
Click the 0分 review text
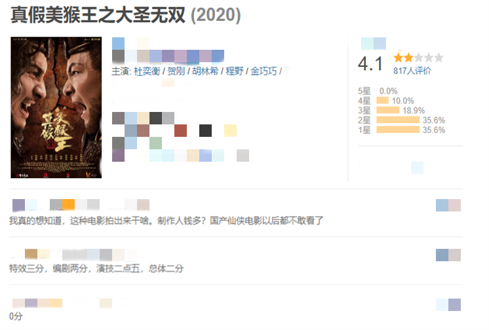tap(16, 316)
